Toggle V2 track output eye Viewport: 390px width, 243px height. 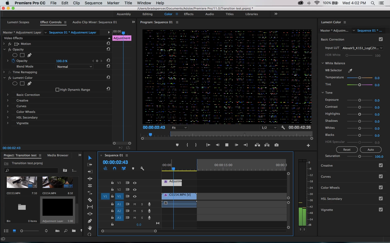point(135,190)
